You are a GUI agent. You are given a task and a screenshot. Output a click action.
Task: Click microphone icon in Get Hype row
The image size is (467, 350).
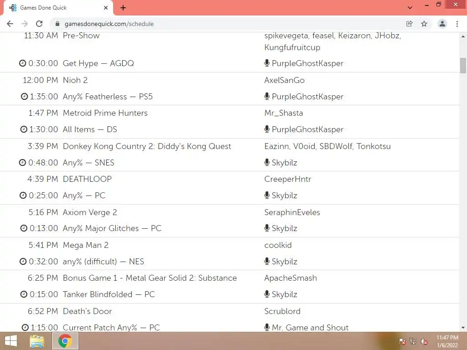(x=267, y=63)
